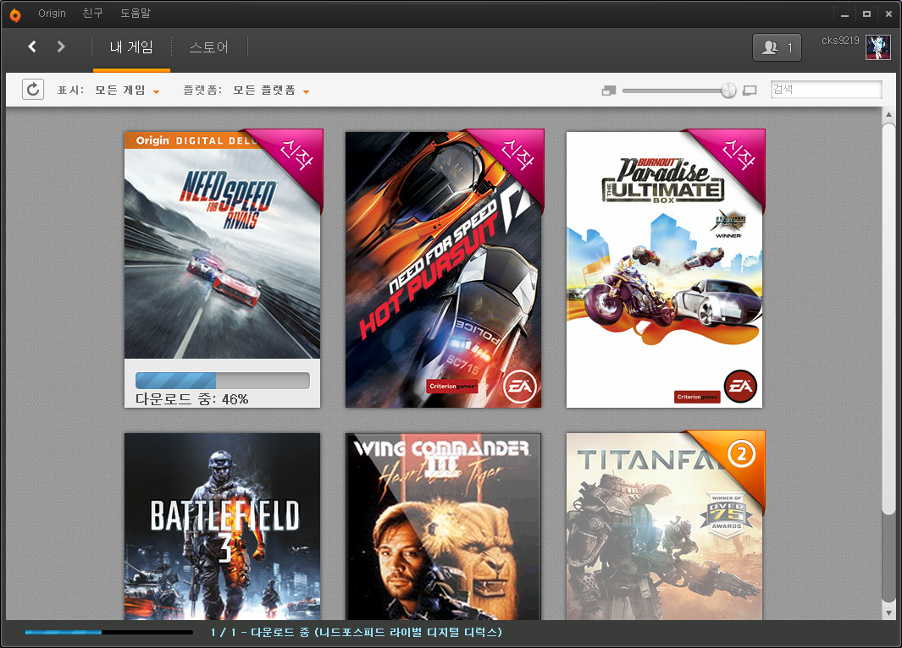Open the 도움말 menu
The width and height of the screenshot is (902, 648).
136,14
